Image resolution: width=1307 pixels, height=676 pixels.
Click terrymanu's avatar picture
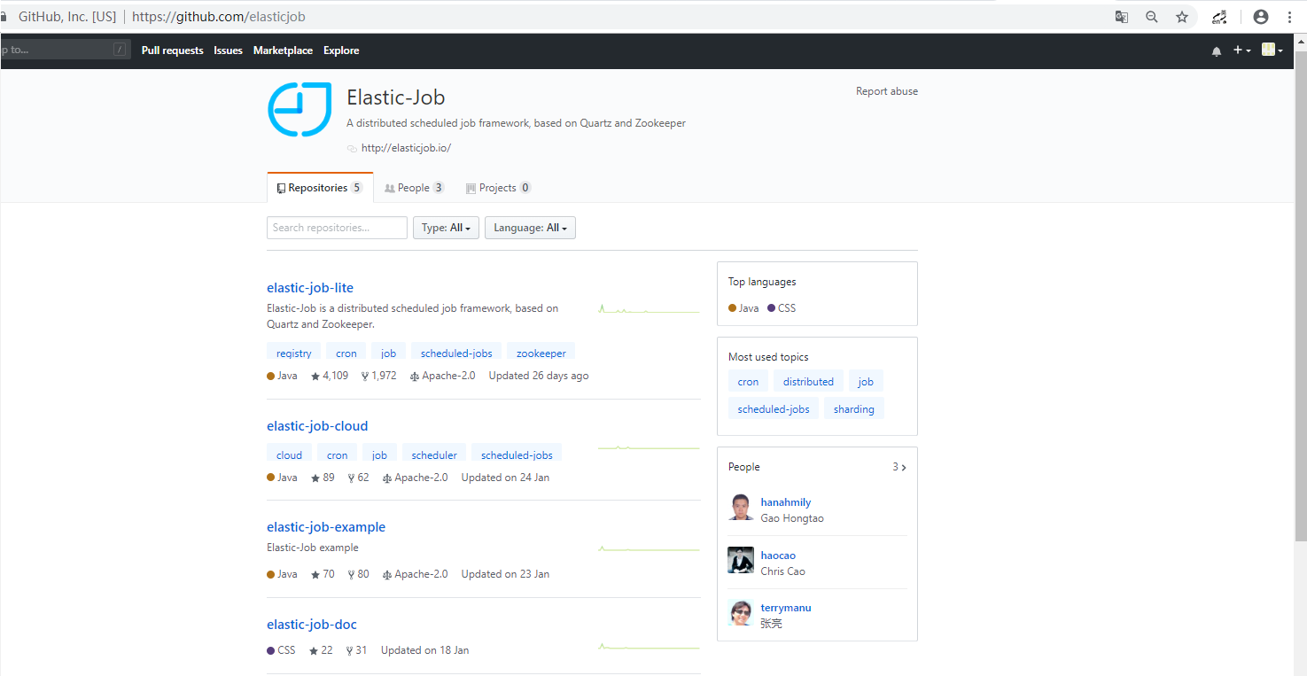[741, 613]
